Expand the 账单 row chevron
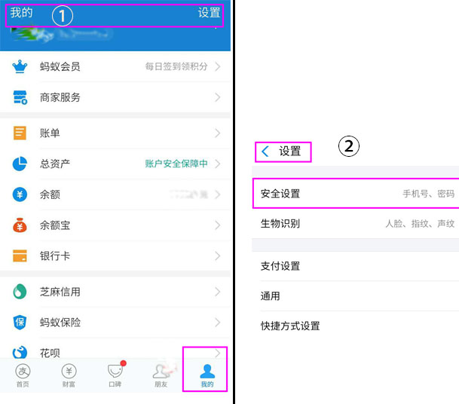 (218, 133)
